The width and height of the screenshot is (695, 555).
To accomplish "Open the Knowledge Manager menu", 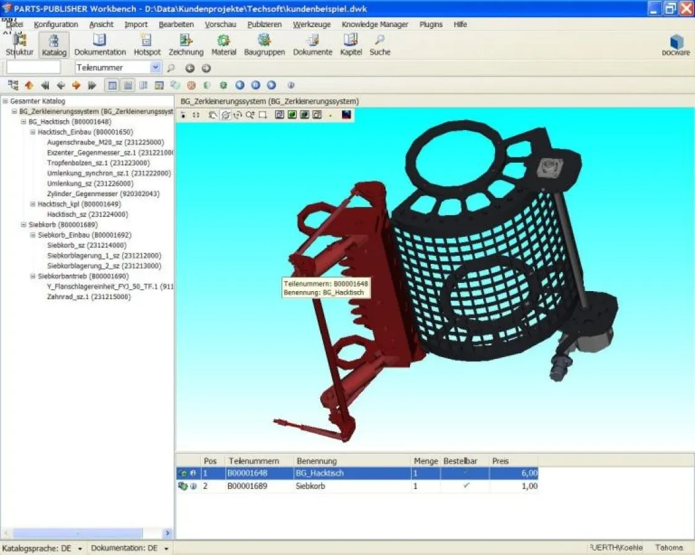I will (x=375, y=25).
